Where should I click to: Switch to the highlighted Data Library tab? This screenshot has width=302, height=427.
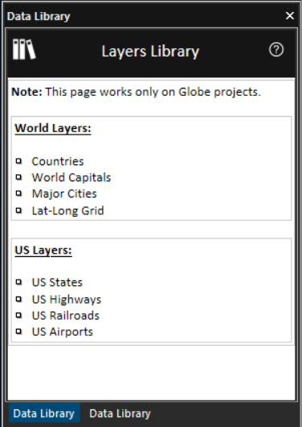tap(44, 413)
